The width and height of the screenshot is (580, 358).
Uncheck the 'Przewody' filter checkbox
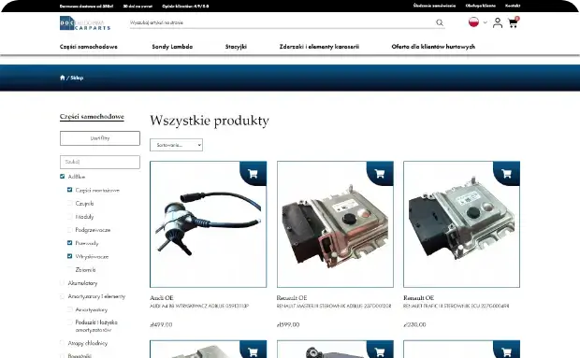tap(69, 243)
